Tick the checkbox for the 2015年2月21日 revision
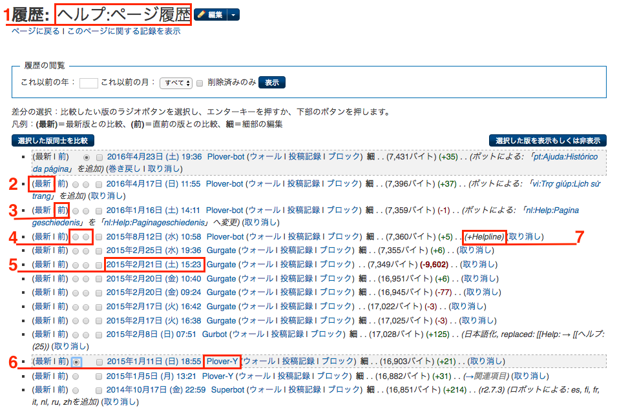This screenshot has width=617, height=410. coord(99,265)
